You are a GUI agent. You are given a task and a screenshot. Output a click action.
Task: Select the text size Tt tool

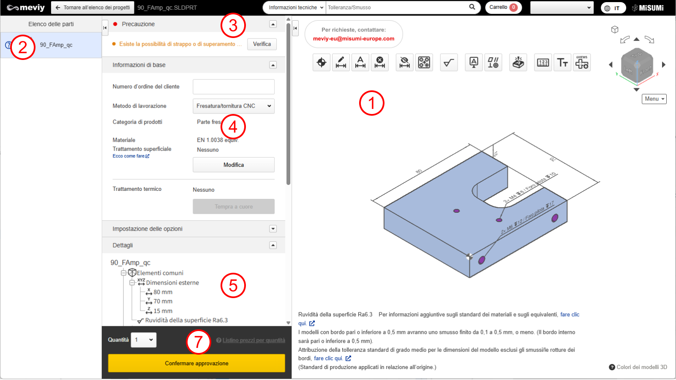pyautogui.click(x=562, y=63)
